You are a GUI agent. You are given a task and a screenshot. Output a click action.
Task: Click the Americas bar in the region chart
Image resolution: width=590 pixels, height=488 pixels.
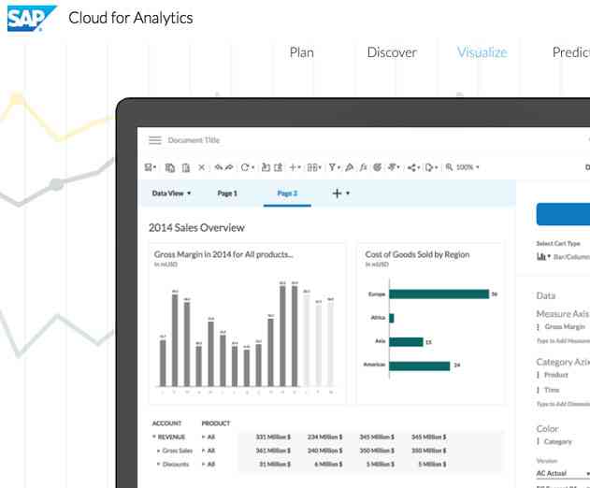[420, 366]
